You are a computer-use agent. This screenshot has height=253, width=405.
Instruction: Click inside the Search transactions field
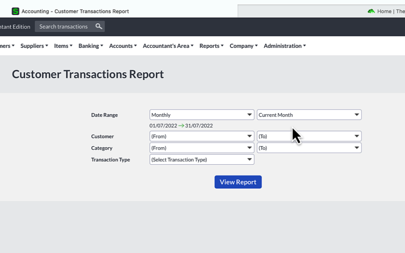coord(65,26)
